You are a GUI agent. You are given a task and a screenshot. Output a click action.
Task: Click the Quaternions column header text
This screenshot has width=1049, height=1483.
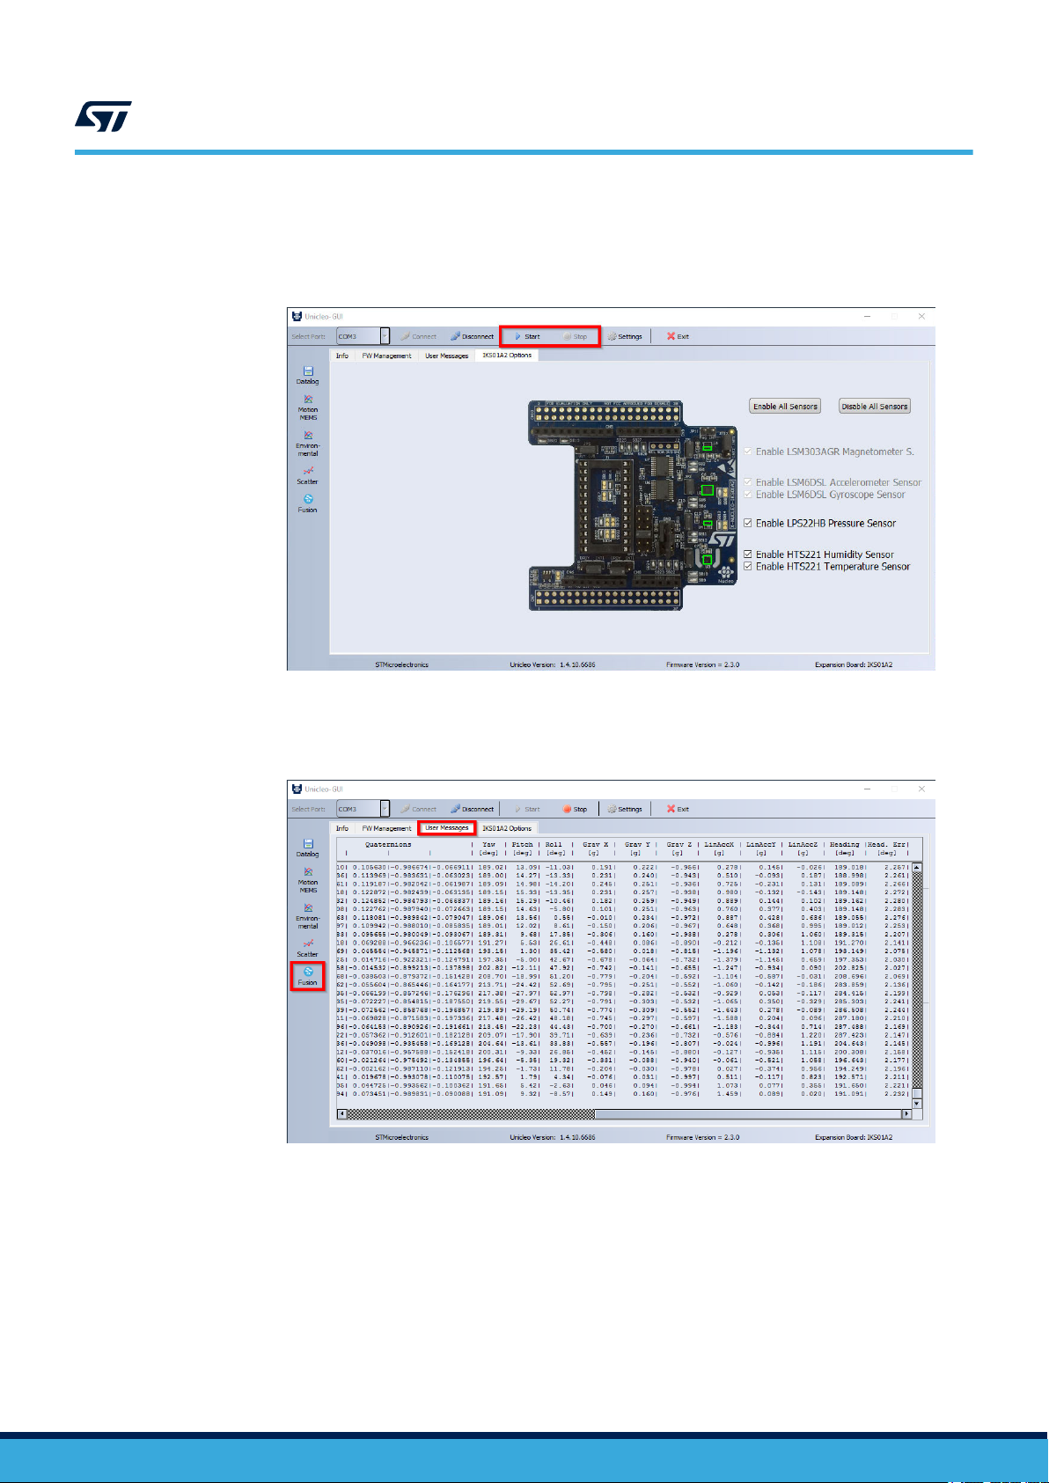click(388, 844)
